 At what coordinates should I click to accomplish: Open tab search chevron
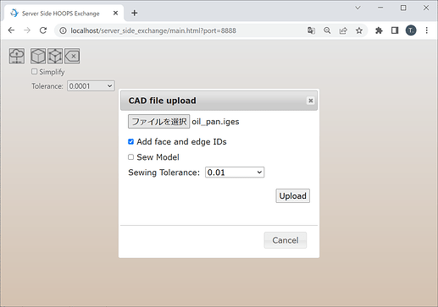click(358, 8)
